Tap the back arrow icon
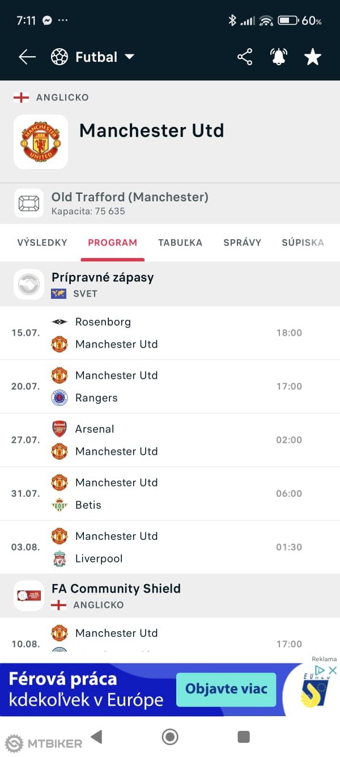The width and height of the screenshot is (340, 757). 27,57
